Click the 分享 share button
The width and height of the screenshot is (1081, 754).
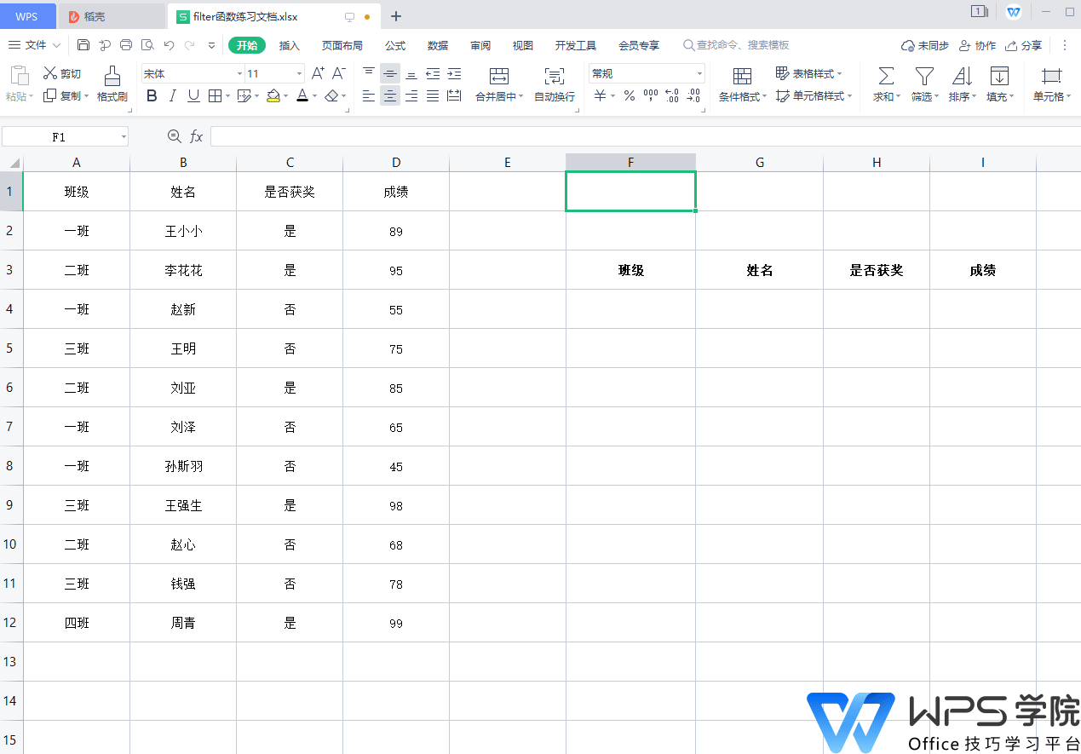(1024, 45)
